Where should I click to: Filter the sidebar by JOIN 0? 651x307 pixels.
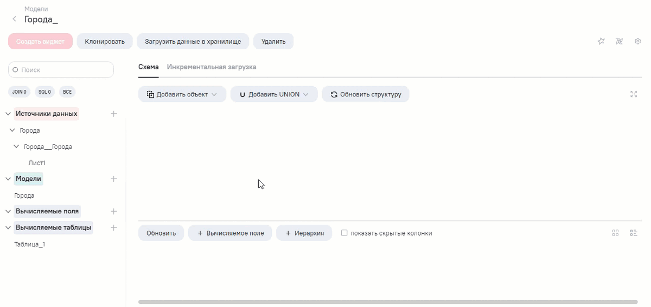point(19,92)
